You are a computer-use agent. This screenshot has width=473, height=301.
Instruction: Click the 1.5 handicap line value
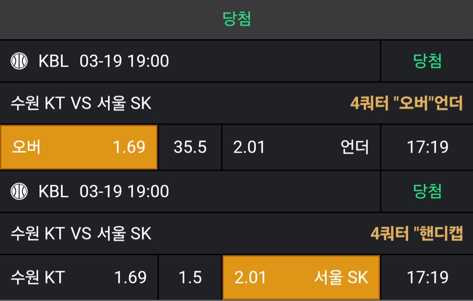(190, 277)
